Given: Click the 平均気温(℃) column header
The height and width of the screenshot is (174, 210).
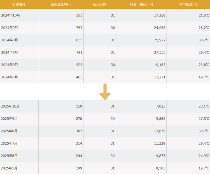Looking at the screenshot, I should click(x=188, y=4).
